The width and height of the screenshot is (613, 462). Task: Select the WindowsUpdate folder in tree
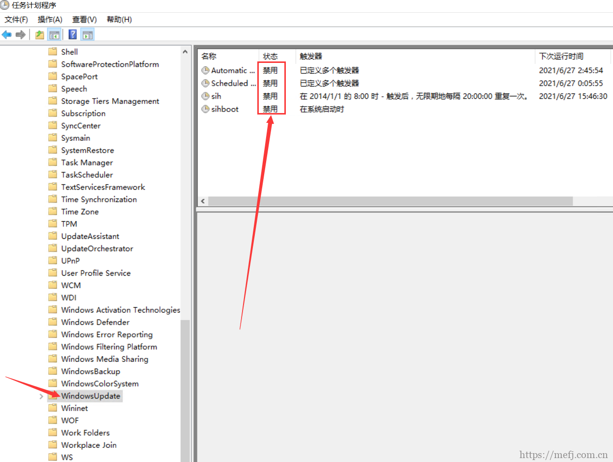(91, 396)
